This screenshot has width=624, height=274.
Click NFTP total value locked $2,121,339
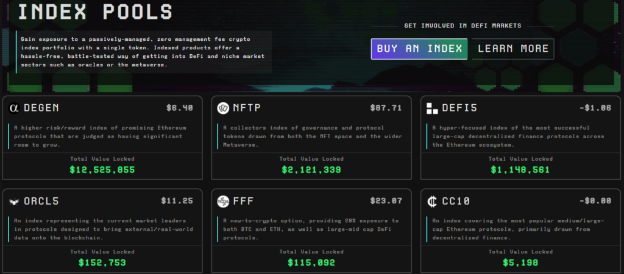(311, 170)
